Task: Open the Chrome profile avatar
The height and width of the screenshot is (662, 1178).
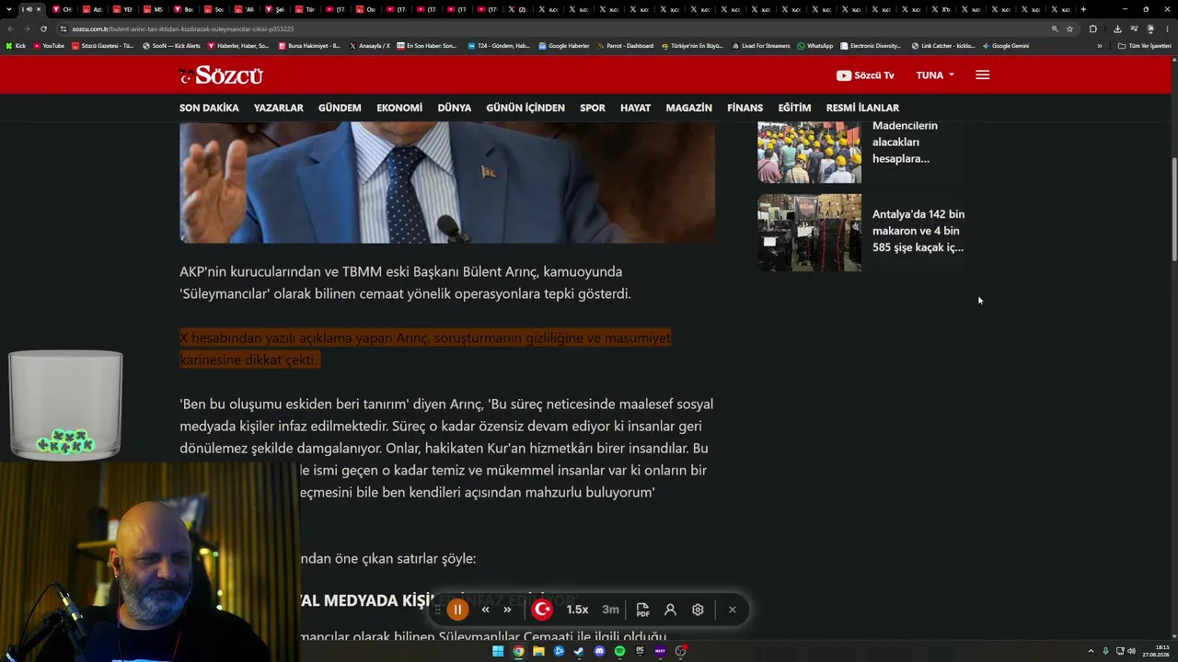Action: tap(1149, 29)
